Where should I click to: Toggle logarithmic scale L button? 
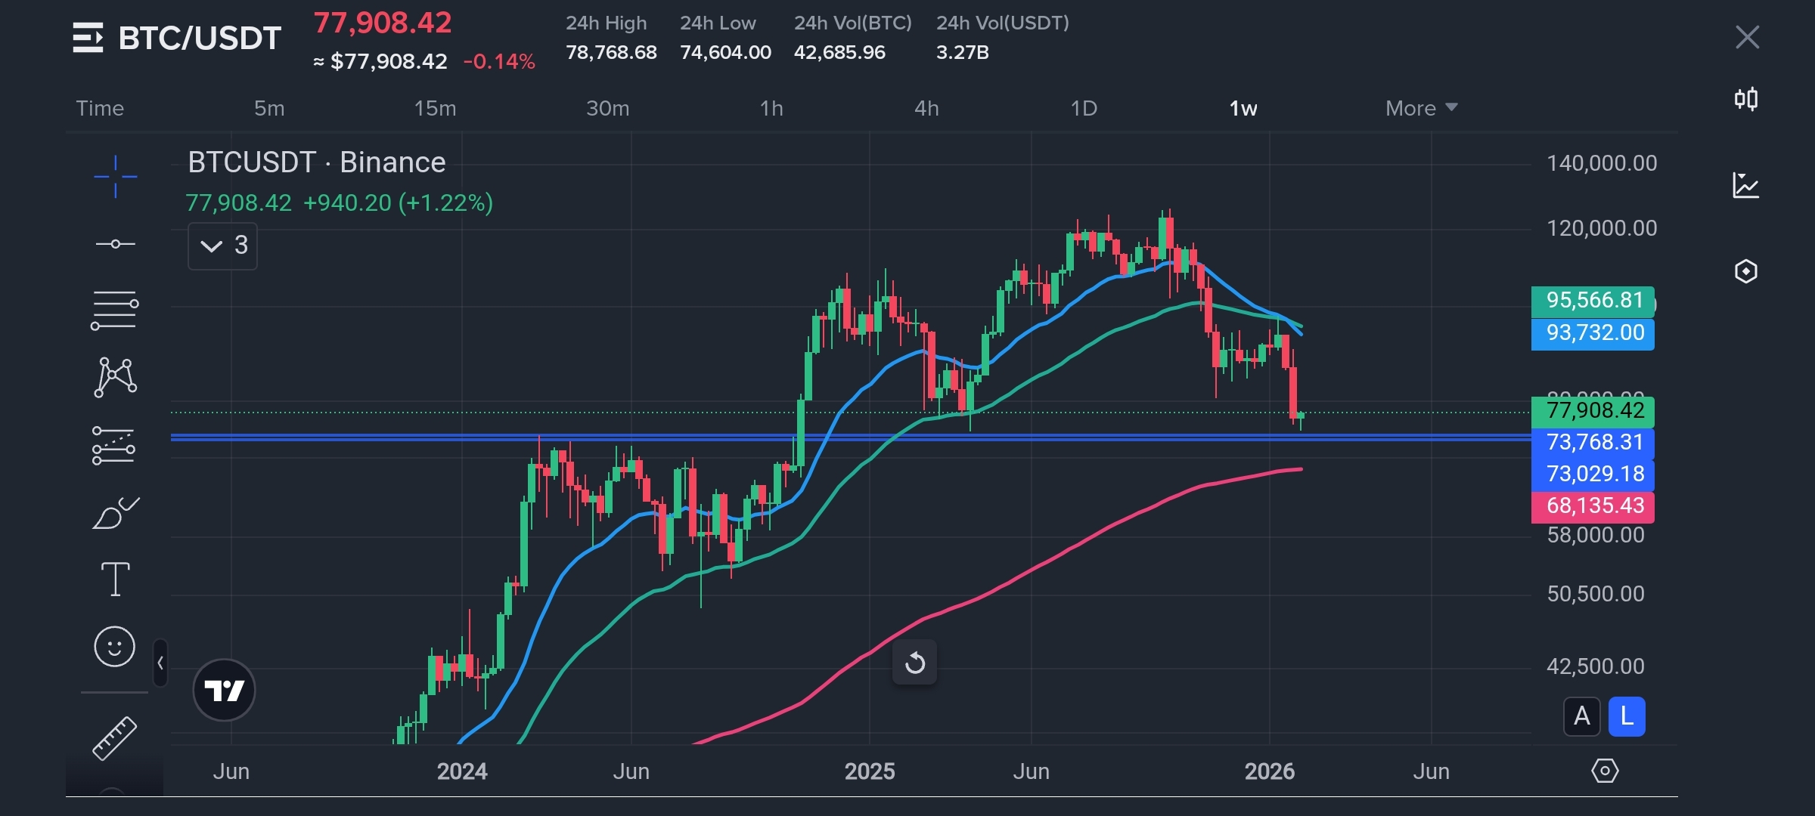click(x=1626, y=716)
